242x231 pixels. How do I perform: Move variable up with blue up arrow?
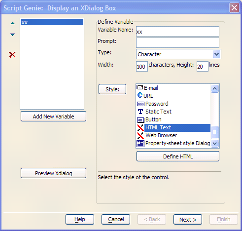[x=12, y=23]
